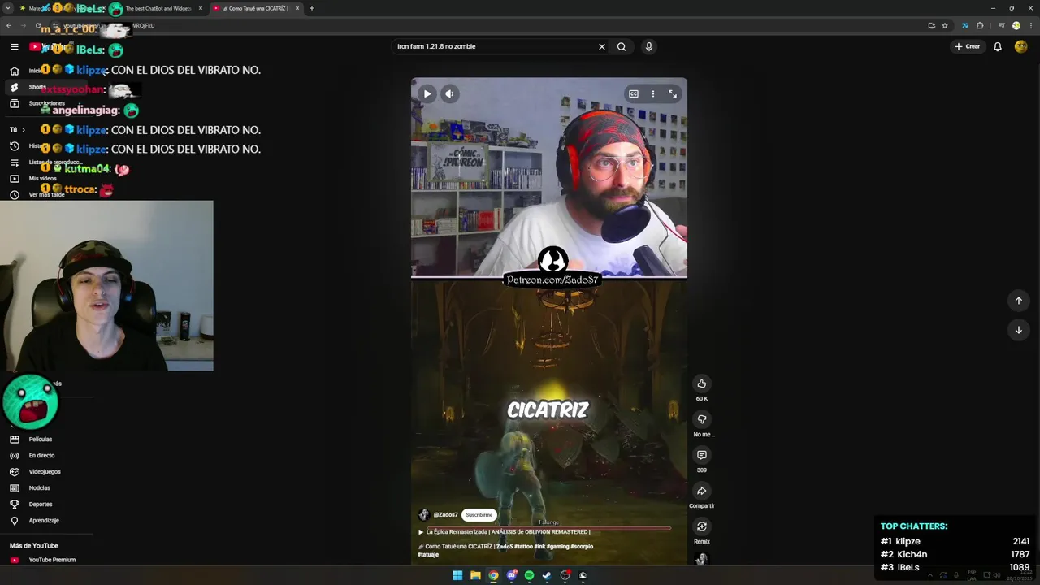Click the Compartir share icon
Screen dimensions: 1040x585
[701, 491]
